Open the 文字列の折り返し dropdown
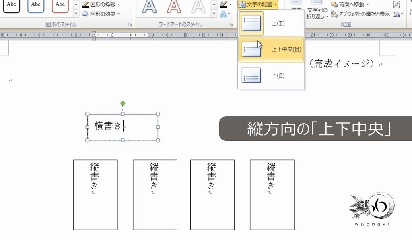This screenshot has width=412, height=240. (x=317, y=11)
